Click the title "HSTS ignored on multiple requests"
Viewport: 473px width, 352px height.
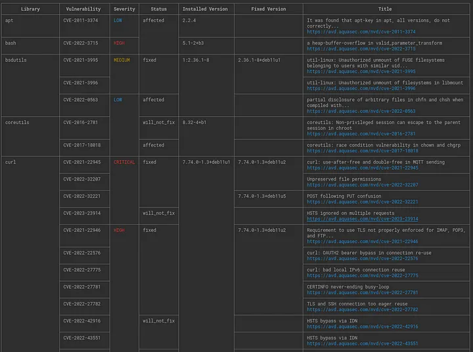(x=351, y=213)
